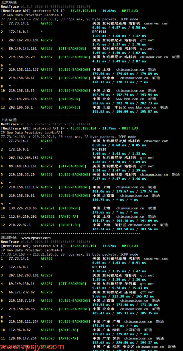Screen dimensions: 183x351
Task: Click hop IP 112.96.0.82
Action: tap(20, 330)
